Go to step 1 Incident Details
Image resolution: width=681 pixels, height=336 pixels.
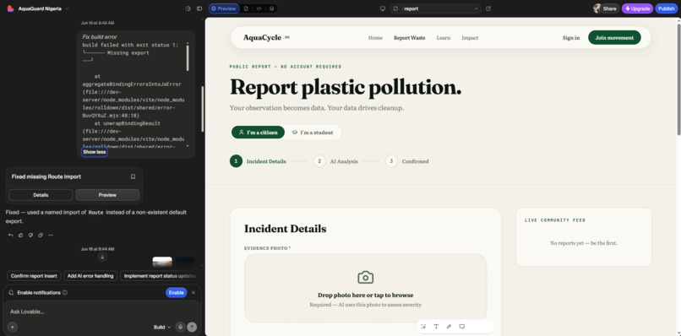coord(258,161)
